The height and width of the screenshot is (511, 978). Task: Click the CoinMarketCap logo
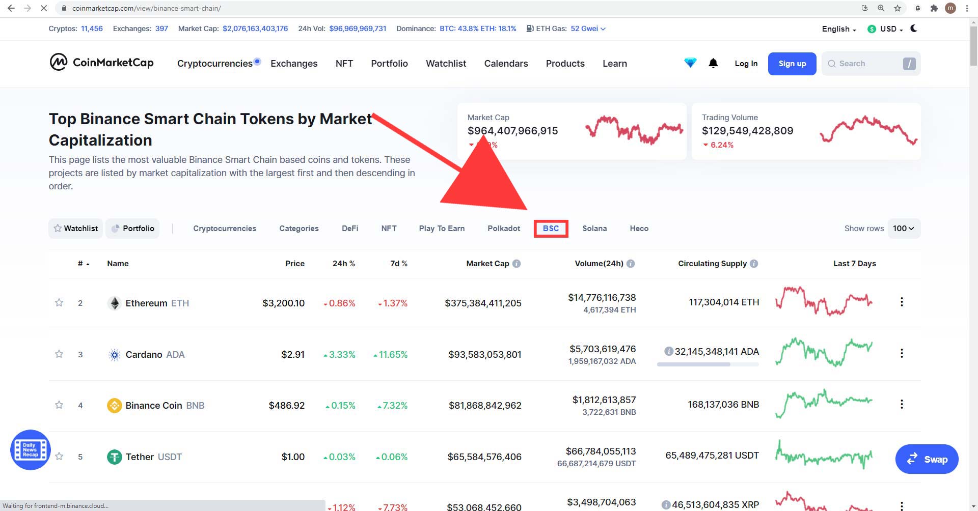(101, 63)
